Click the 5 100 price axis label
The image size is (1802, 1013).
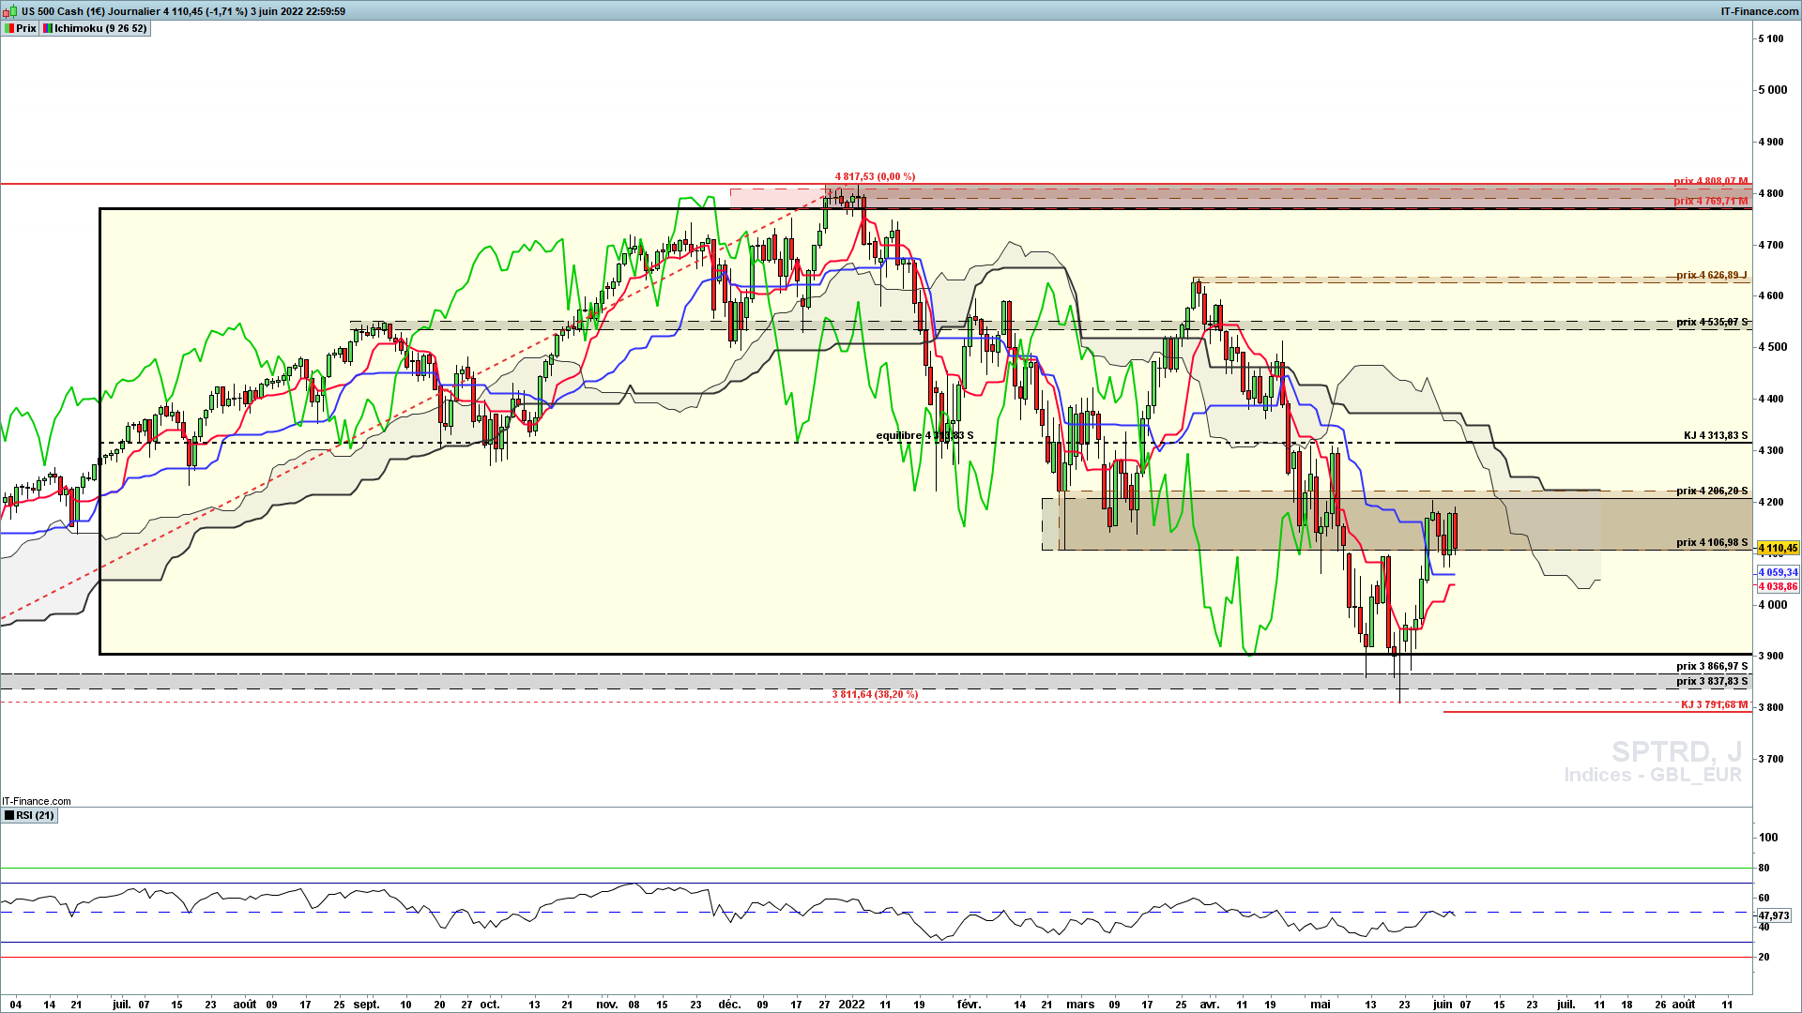pos(1772,38)
